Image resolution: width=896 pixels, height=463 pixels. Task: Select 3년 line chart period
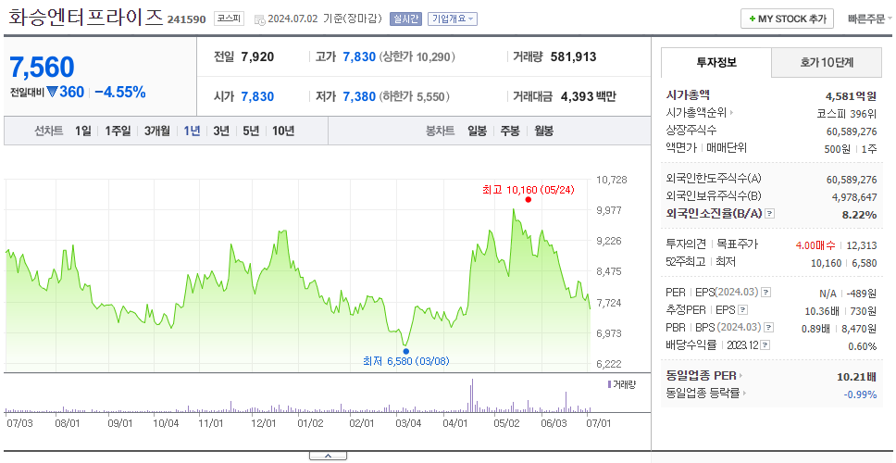click(221, 131)
